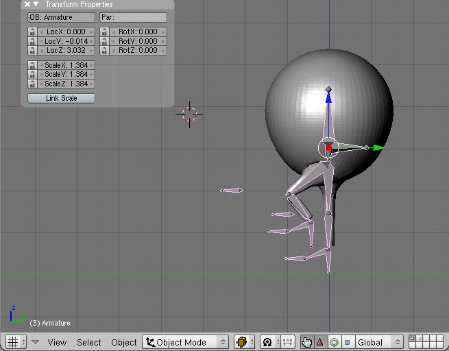Click the Par: parent field

pos(134,17)
